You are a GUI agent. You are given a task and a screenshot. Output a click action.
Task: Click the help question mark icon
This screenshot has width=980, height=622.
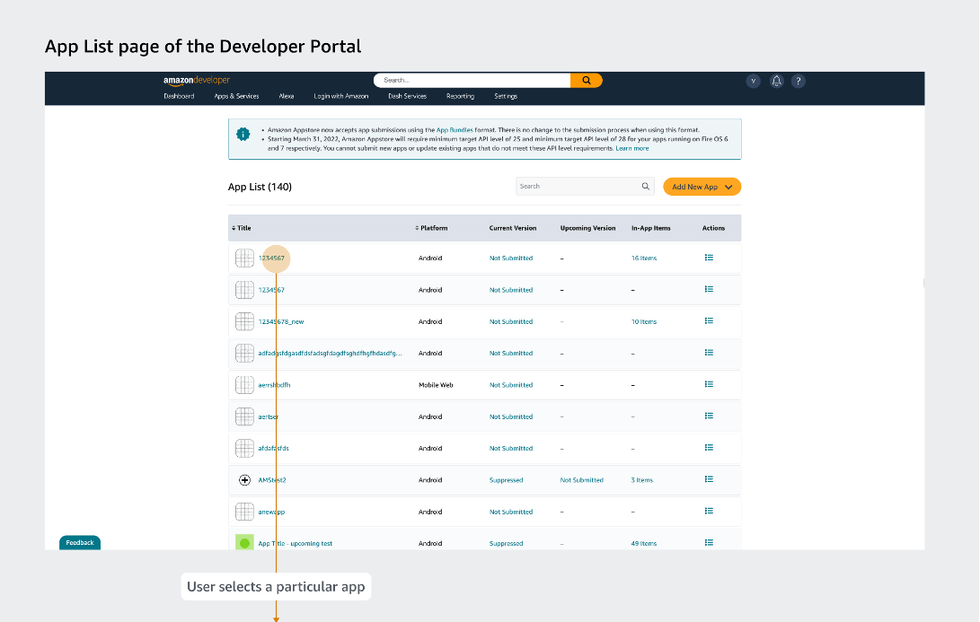(x=798, y=81)
